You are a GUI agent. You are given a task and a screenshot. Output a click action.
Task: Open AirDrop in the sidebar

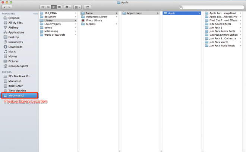(13, 28)
